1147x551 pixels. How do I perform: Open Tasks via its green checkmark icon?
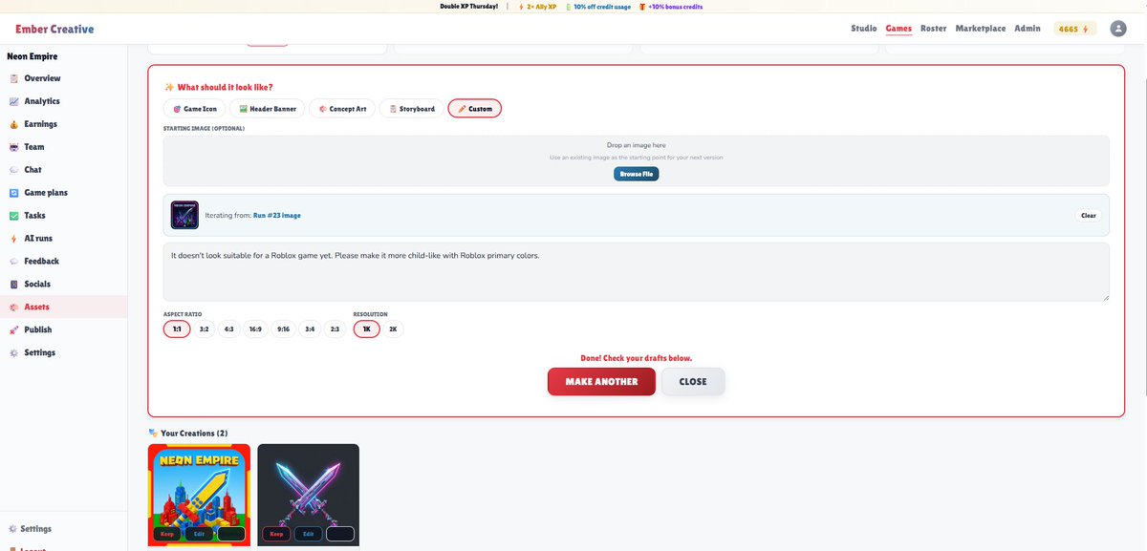click(x=14, y=216)
